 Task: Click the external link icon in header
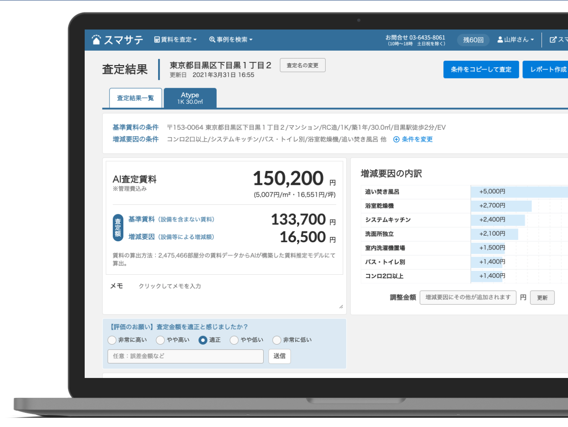pyautogui.click(x=553, y=39)
